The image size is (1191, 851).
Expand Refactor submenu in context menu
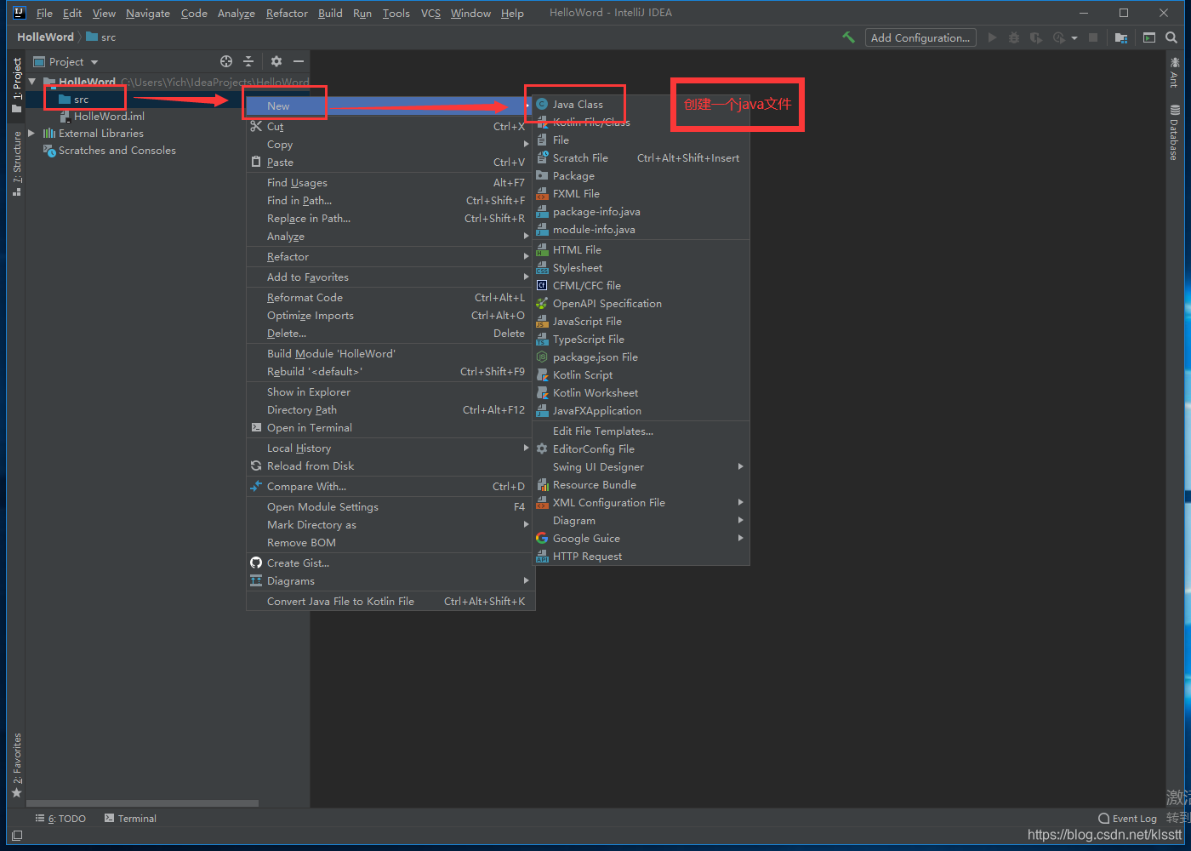point(390,256)
